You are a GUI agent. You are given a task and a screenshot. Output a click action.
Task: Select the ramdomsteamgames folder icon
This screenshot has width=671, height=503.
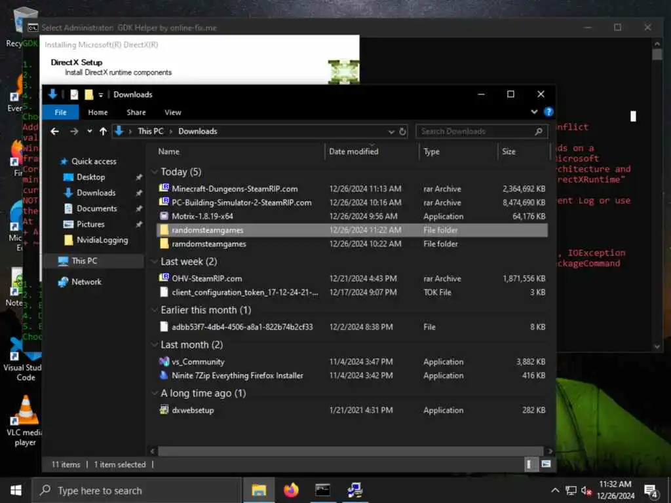point(164,244)
